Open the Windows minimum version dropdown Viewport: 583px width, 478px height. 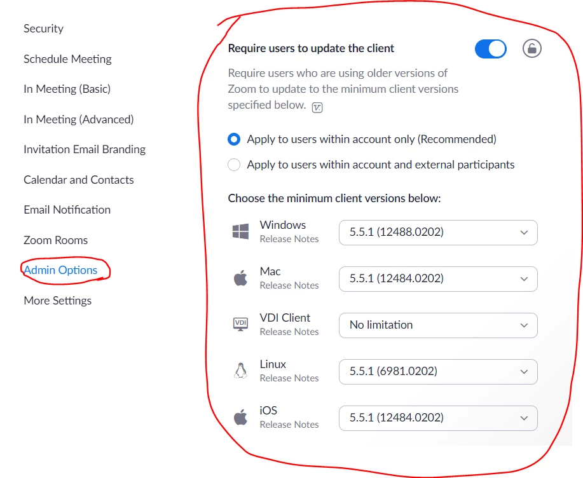438,232
